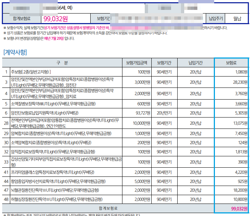Click row 44 항암중입자방사선치료특약 item

click(58, 181)
